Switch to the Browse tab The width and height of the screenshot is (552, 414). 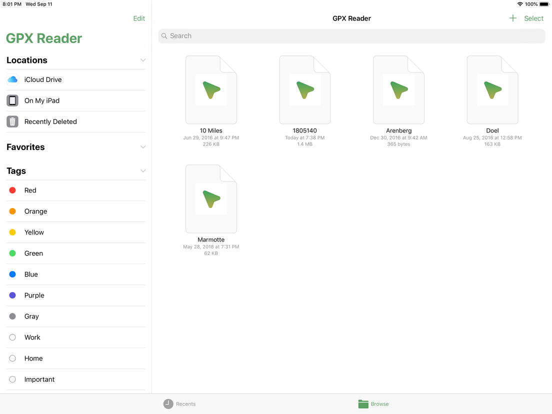click(x=373, y=404)
